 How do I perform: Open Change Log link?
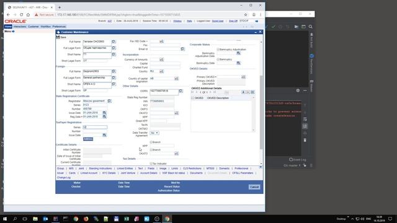[x=64, y=178]
